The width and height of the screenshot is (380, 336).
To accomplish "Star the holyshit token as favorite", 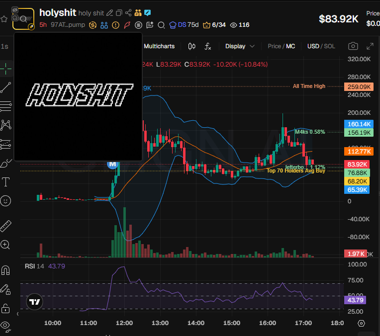I will point(4,19).
